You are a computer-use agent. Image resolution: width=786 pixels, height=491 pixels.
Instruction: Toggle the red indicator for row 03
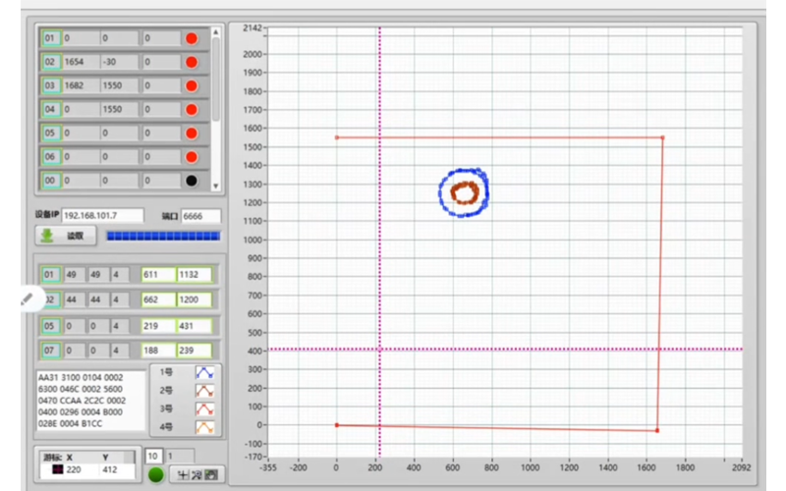coord(192,85)
